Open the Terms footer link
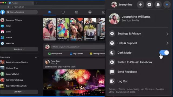 point(122,89)
